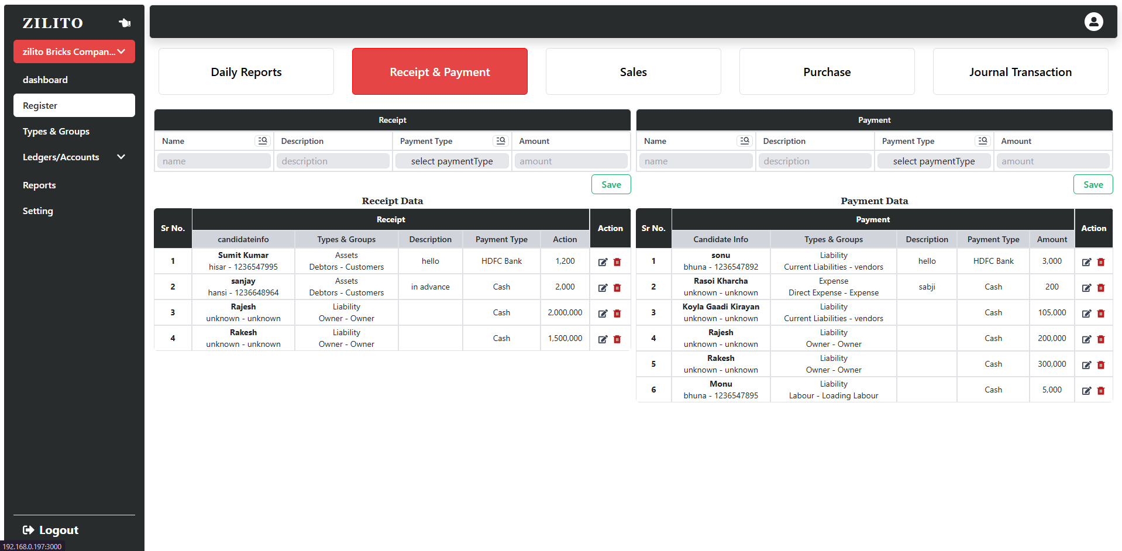This screenshot has width=1122, height=551.
Task: Click search icon beside Payment Type in Payment
Action: tap(983, 141)
